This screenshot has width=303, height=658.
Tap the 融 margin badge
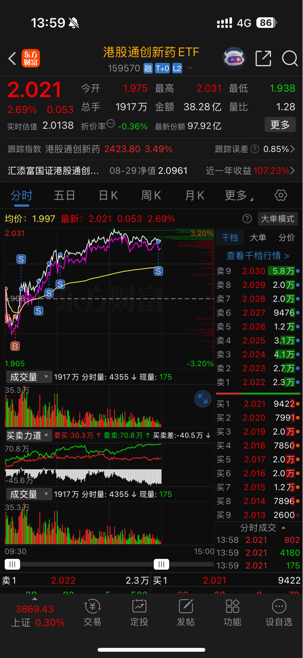148,69
